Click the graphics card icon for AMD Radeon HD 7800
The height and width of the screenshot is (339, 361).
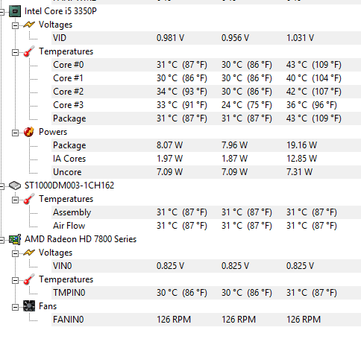coord(15,239)
